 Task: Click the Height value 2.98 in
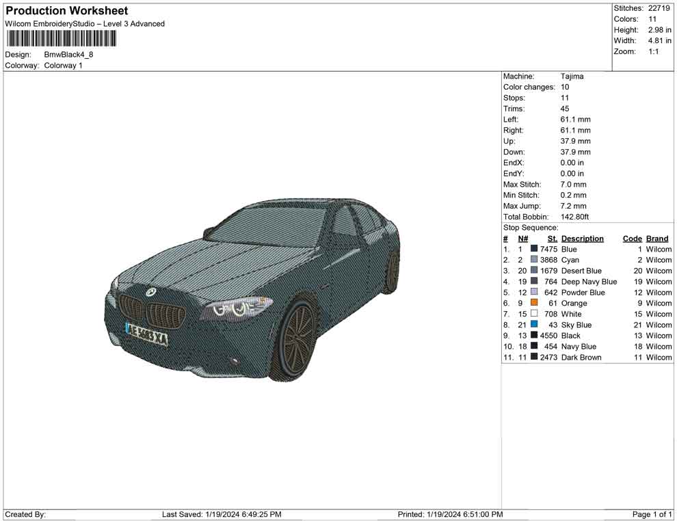(x=659, y=30)
